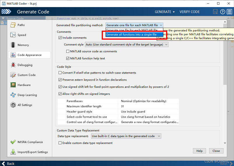Toggle Use signed shift left checkbox

[60, 87]
